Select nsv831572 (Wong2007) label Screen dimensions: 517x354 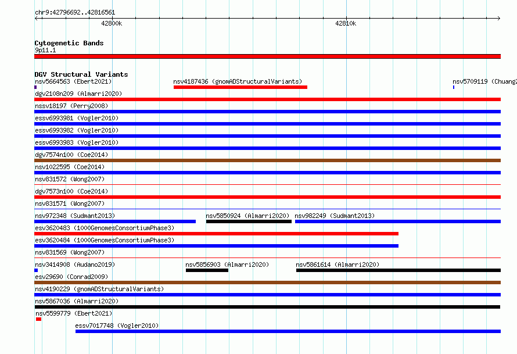pyautogui.click(x=70, y=179)
